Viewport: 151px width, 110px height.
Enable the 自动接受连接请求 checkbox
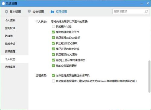(x=53, y=81)
